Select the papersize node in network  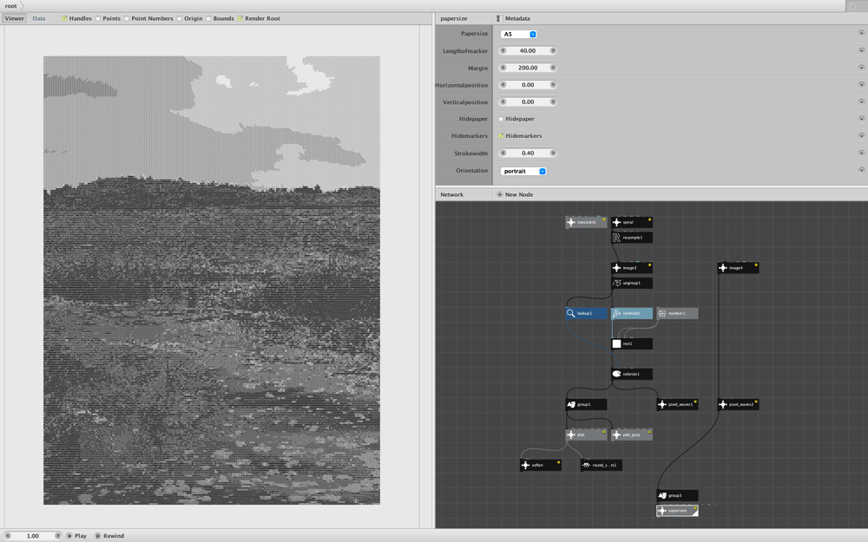coord(677,511)
